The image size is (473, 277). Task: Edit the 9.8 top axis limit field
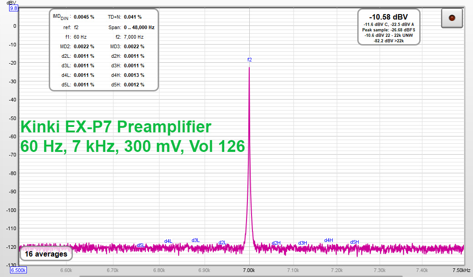pos(14,9)
